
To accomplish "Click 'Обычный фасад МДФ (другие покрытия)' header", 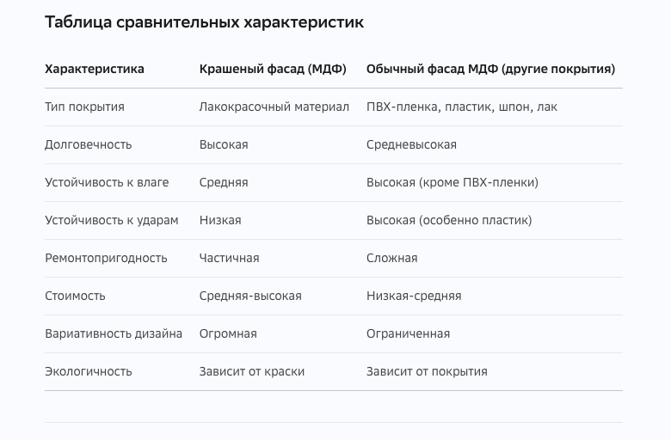I will coord(490,69).
